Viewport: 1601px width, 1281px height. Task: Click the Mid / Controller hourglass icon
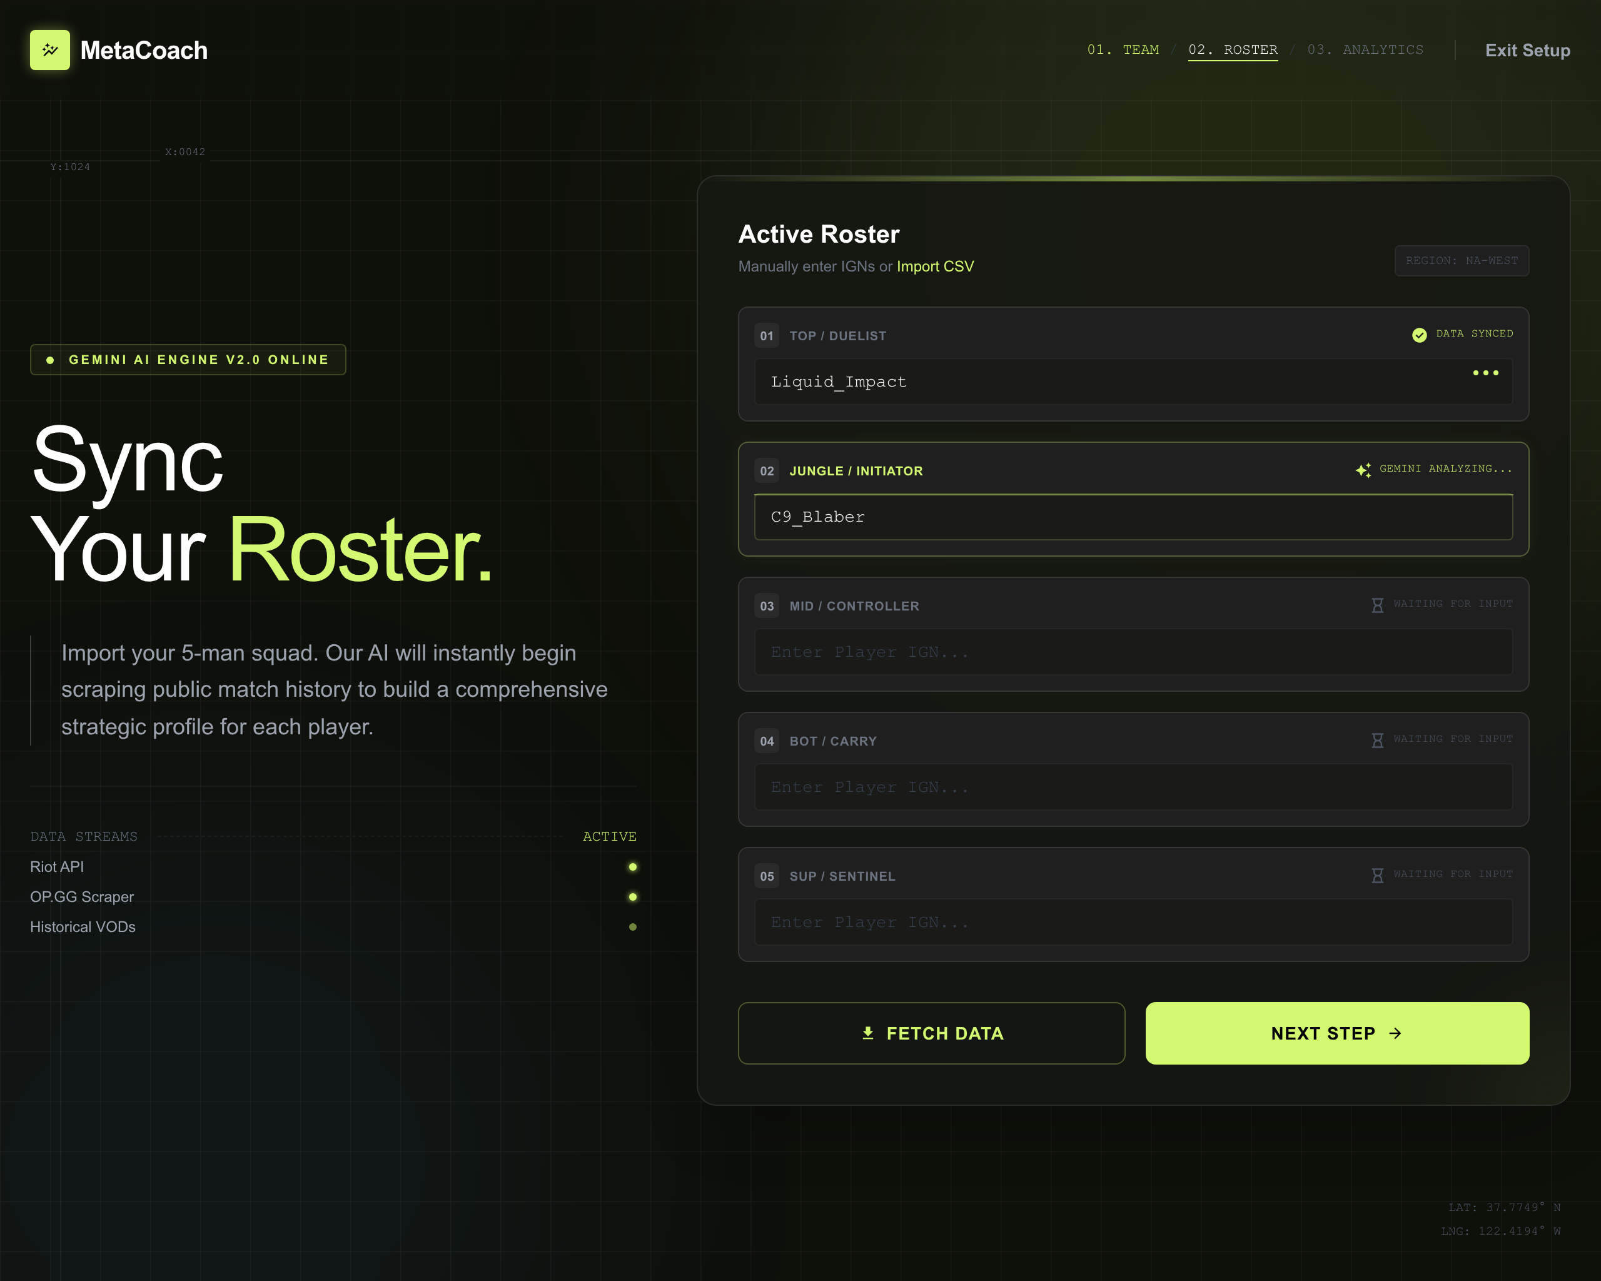[1378, 605]
